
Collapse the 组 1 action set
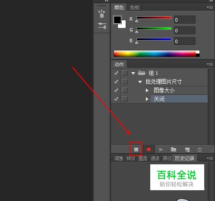click(x=133, y=73)
